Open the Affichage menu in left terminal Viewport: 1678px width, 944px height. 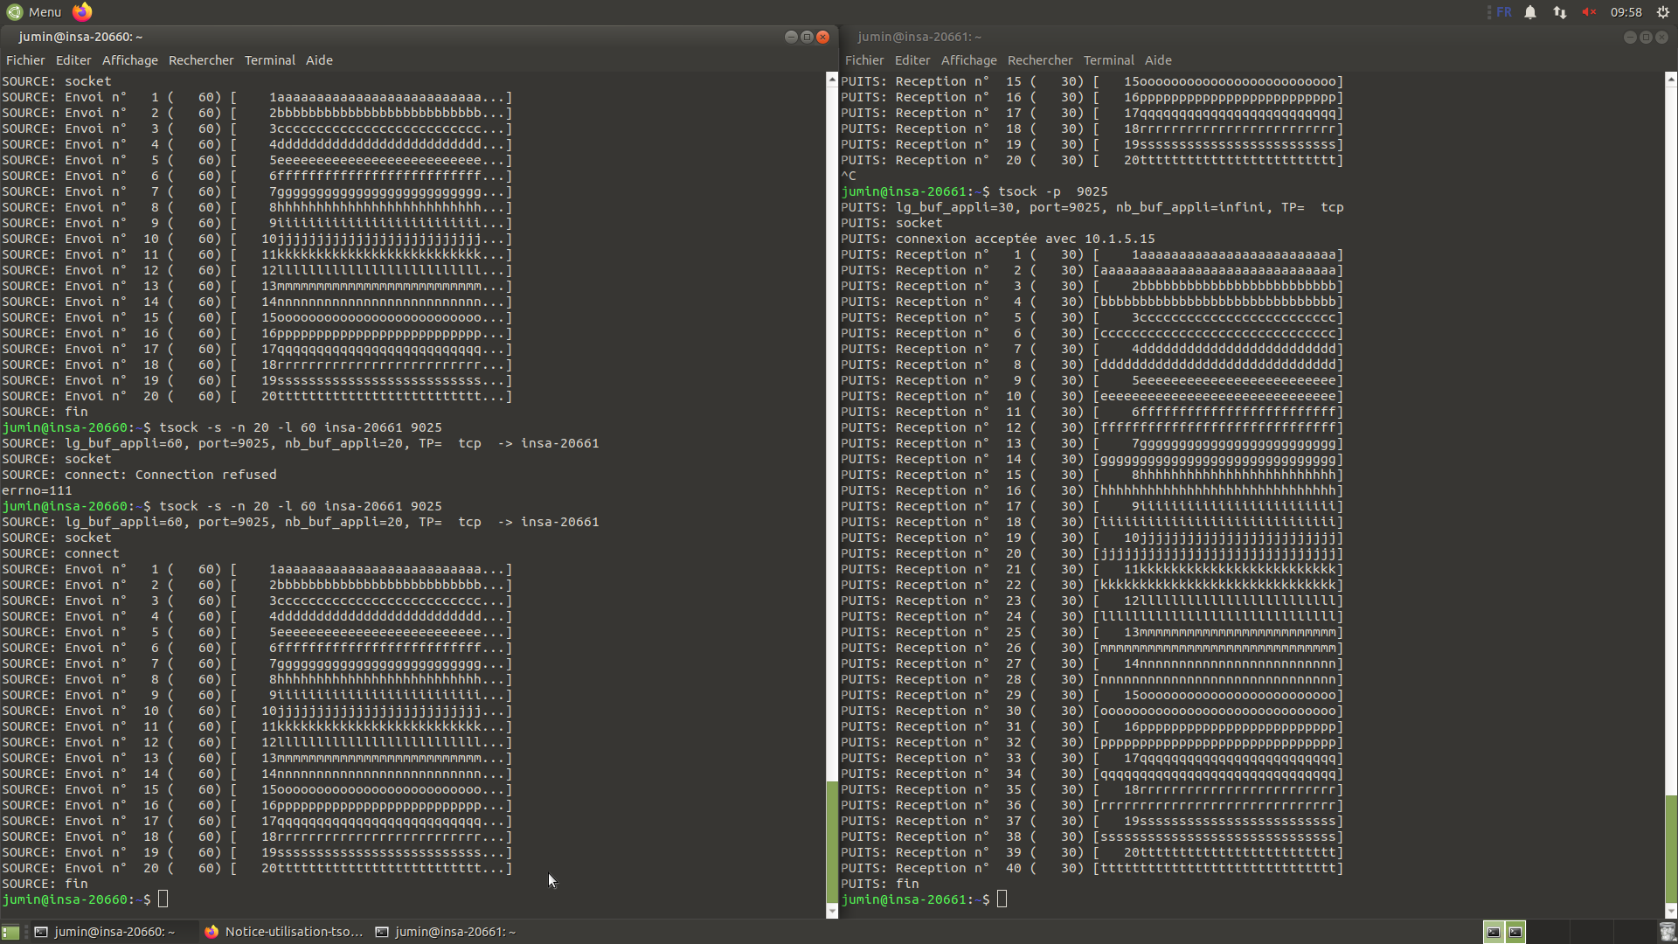pos(129,60)
